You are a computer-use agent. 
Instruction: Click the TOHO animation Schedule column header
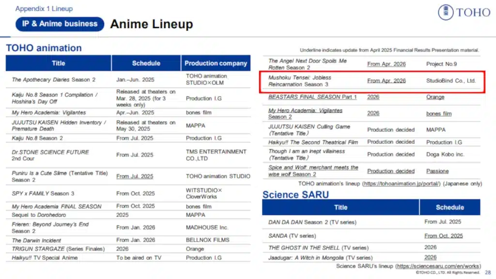coord(146,63)
